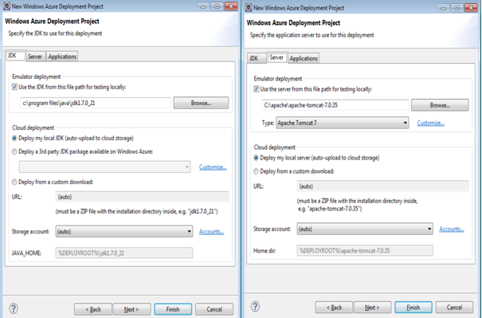Image resolution: width=482 pixels, height=318 pixels.
Task: Open the 3rd party JDK package dropdown
Action: pos(105,167)
